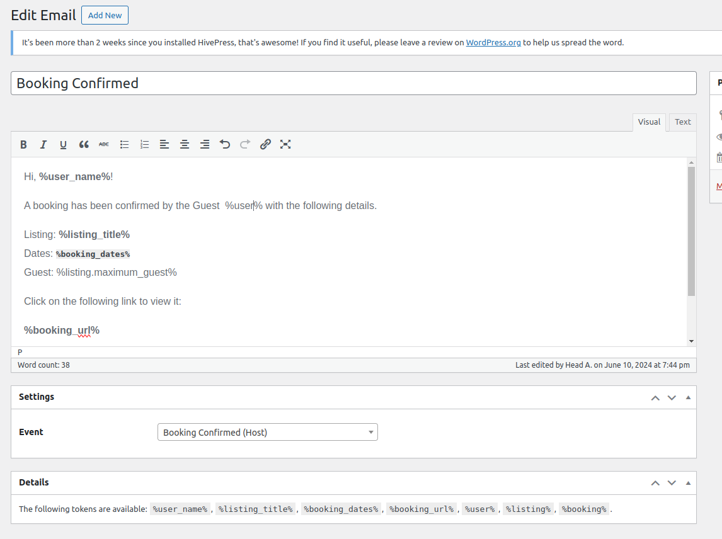
Task: Click the %booking_url% token in Details
Action: [x=421, y=509]
